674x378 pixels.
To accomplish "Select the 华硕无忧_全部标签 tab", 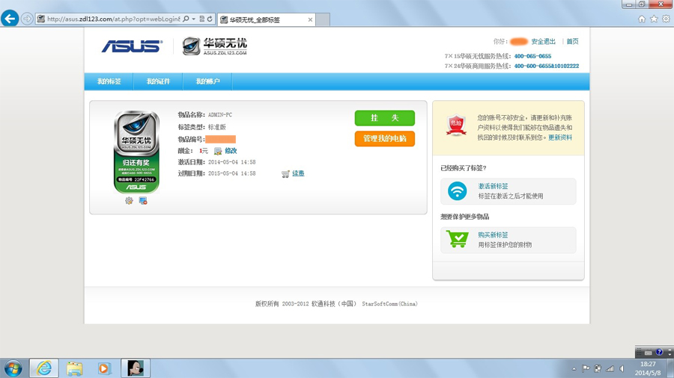I will (x=267, y=19).
